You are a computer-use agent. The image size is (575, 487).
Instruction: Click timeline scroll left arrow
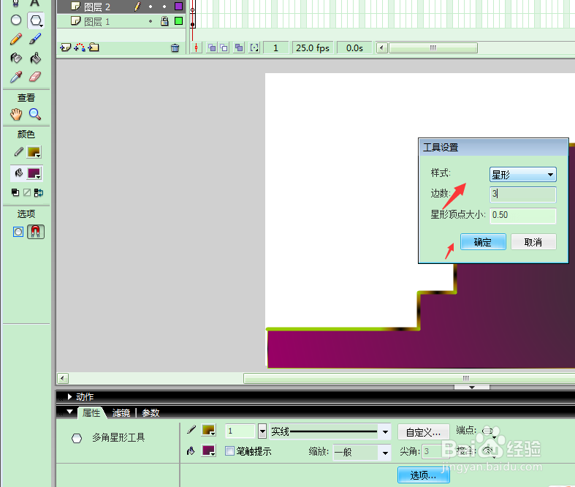click(381, 48)
